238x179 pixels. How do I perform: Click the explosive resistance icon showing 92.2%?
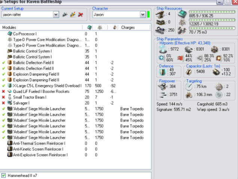coord(219,58)
